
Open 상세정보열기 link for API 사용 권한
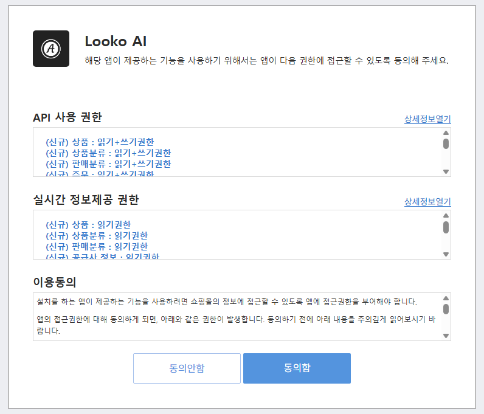pos(427,119)
